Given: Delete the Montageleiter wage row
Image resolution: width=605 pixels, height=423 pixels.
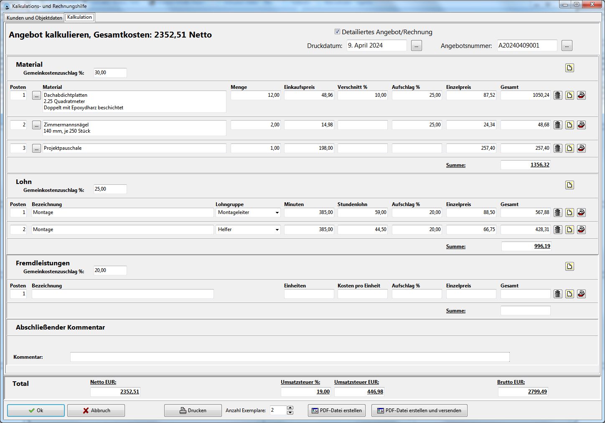Looking at the screenshot, I should click(558, 213).
